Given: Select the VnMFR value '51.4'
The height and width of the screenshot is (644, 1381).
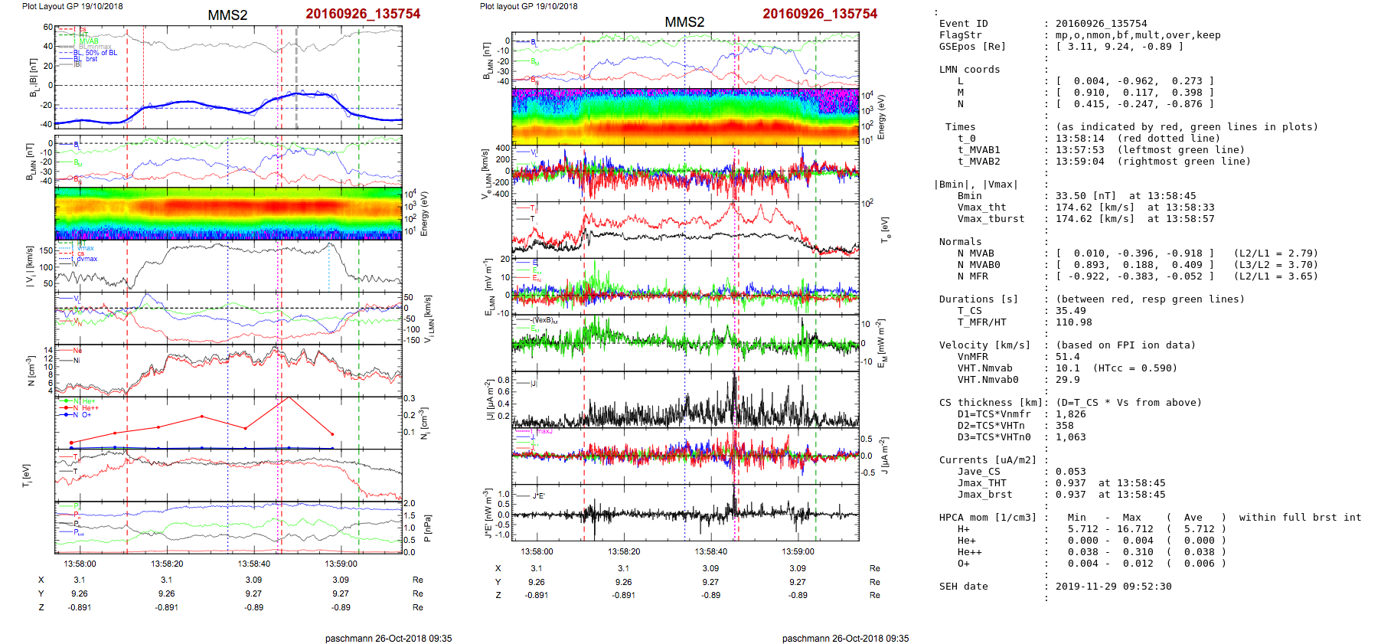Looking at the screenshot, I should [1068, 357].
